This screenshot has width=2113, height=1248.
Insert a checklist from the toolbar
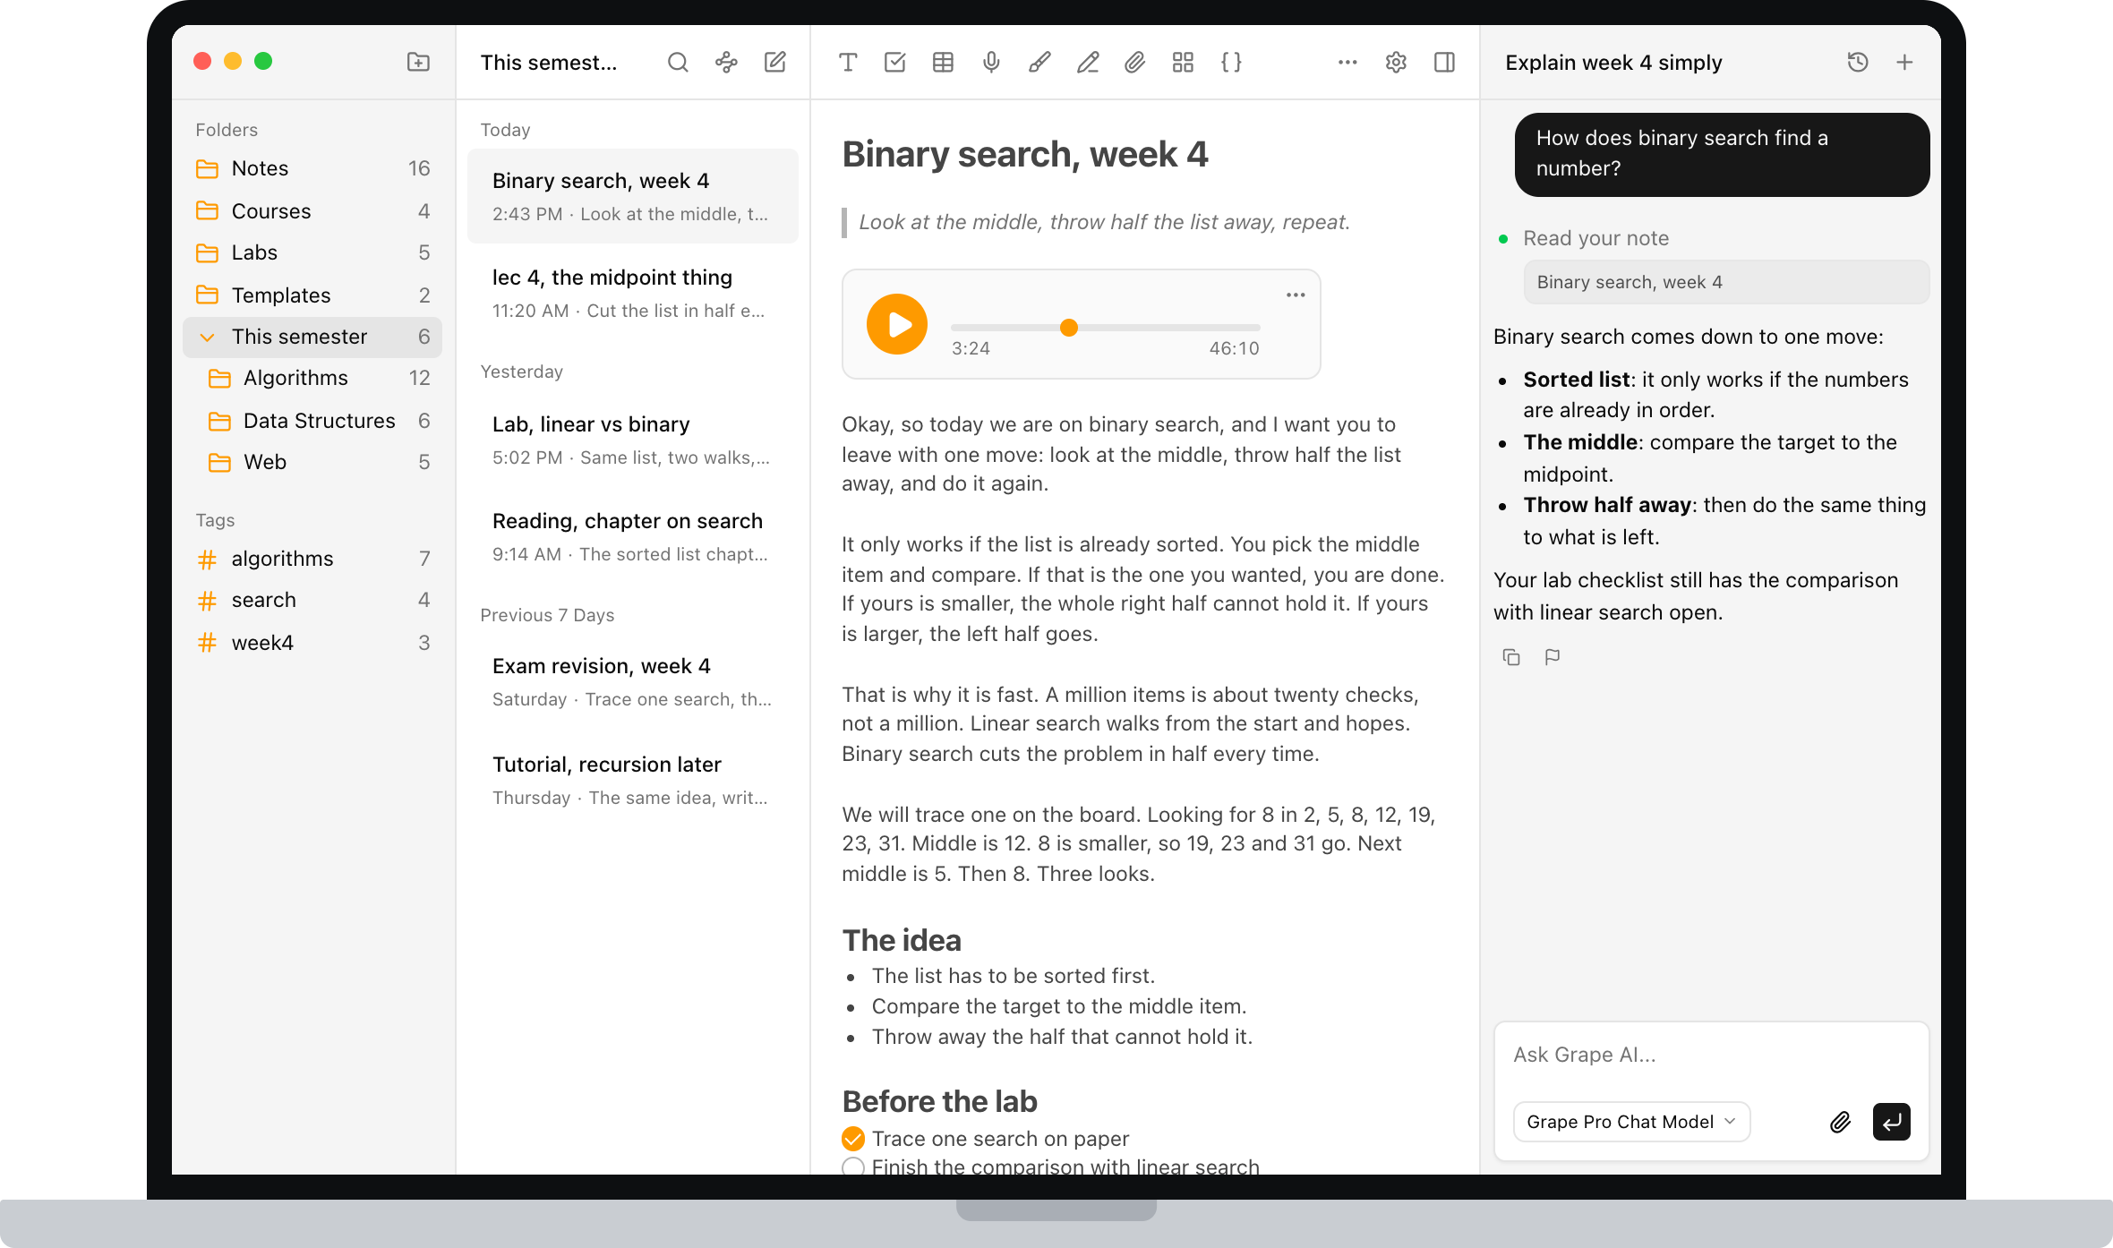point(894,62)
